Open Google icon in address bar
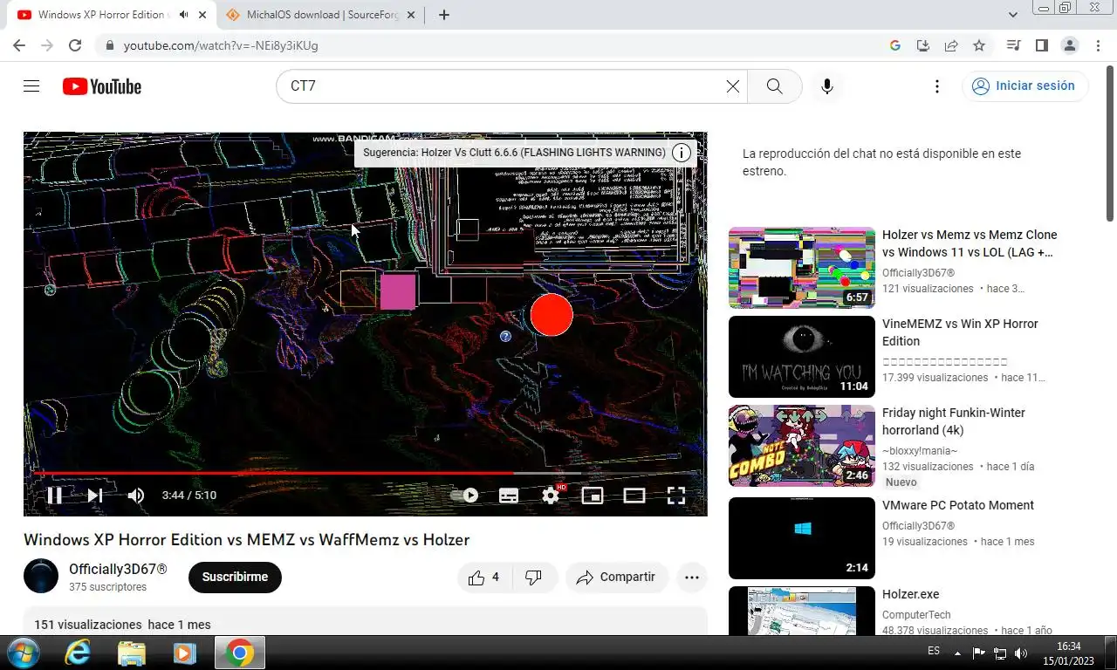Screen dimensions: 1117x670 895,45
